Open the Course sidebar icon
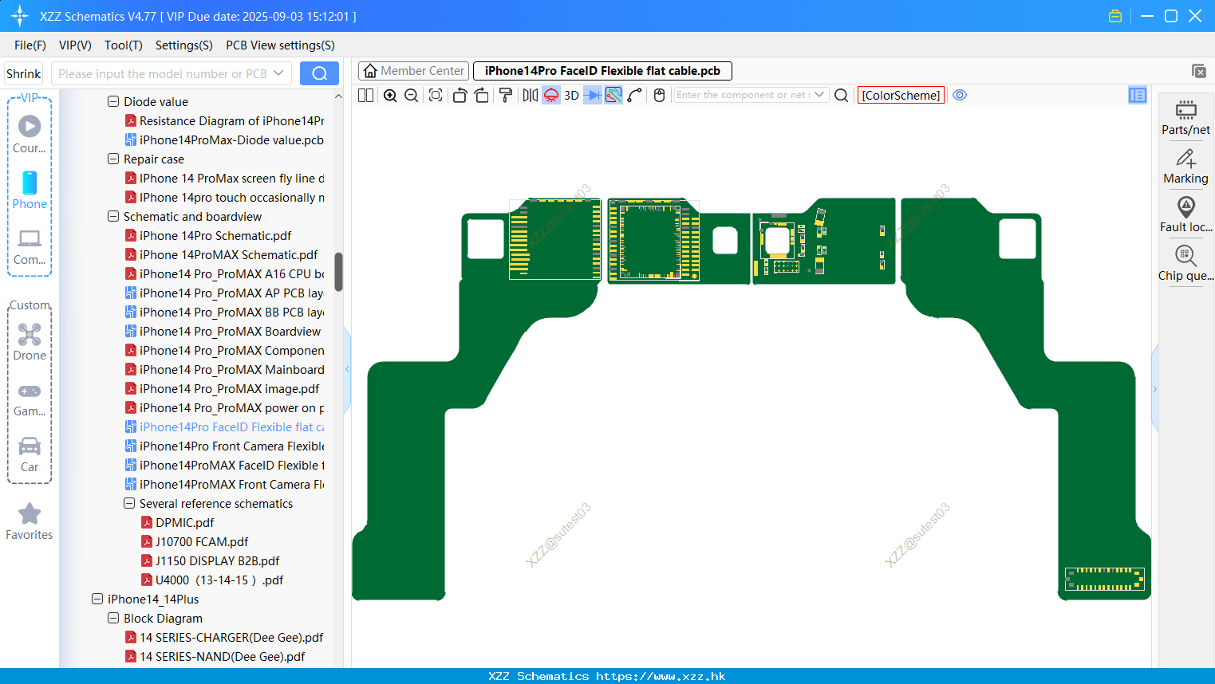This screenshot has height=684, width=1215. 30,134
